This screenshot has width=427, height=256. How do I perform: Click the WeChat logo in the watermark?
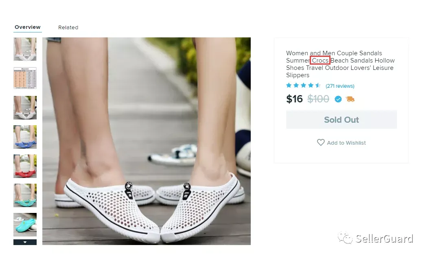345,238
